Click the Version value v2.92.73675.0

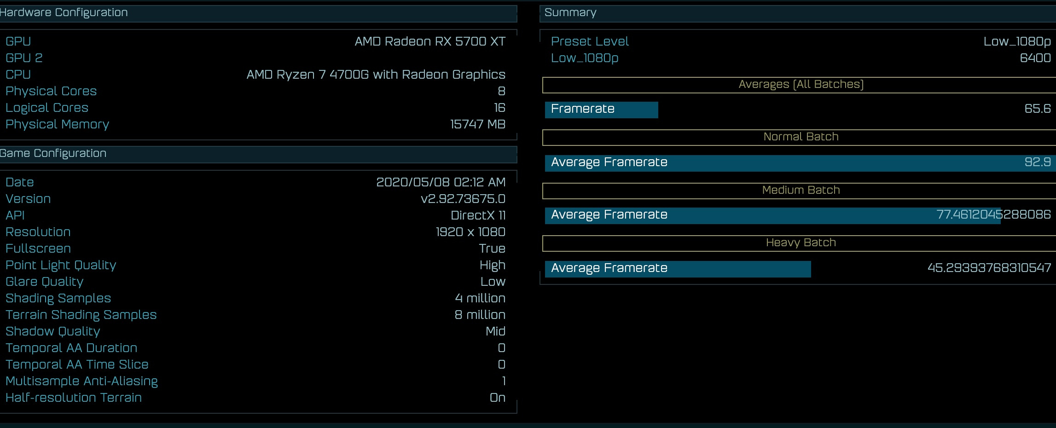(463, 199)
